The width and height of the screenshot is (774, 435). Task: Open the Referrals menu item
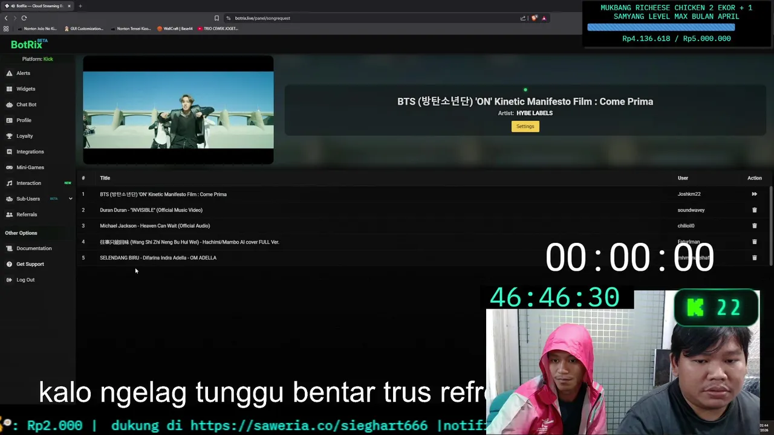[27, 214]
